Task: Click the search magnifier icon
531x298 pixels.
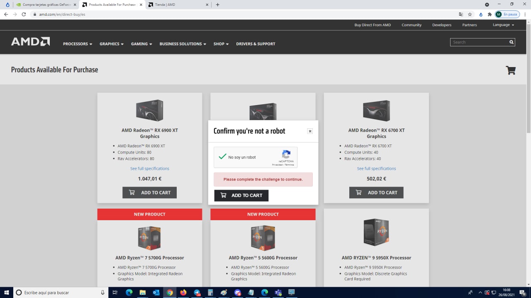Action: (x=512, y=42)
